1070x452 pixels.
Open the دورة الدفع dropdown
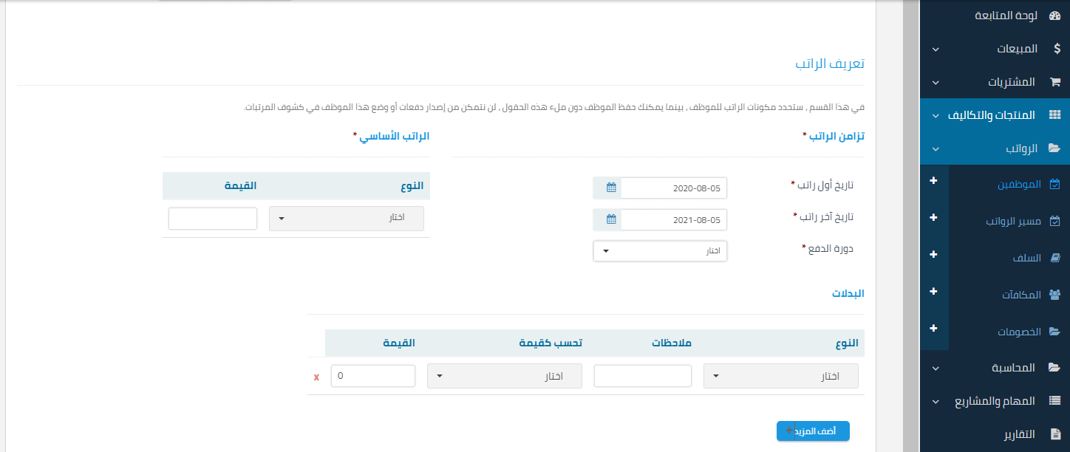click(x=660, y=250)
